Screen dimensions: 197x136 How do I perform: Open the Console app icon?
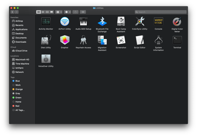158,21
